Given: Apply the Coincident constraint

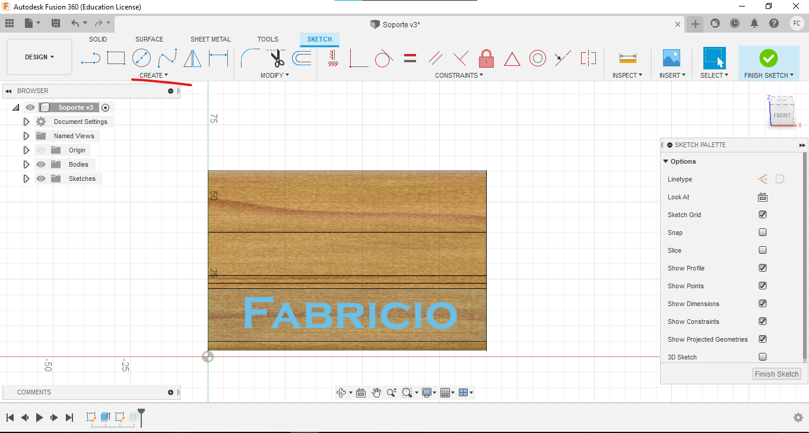Looking at the screenshot, I should (359, 58).
